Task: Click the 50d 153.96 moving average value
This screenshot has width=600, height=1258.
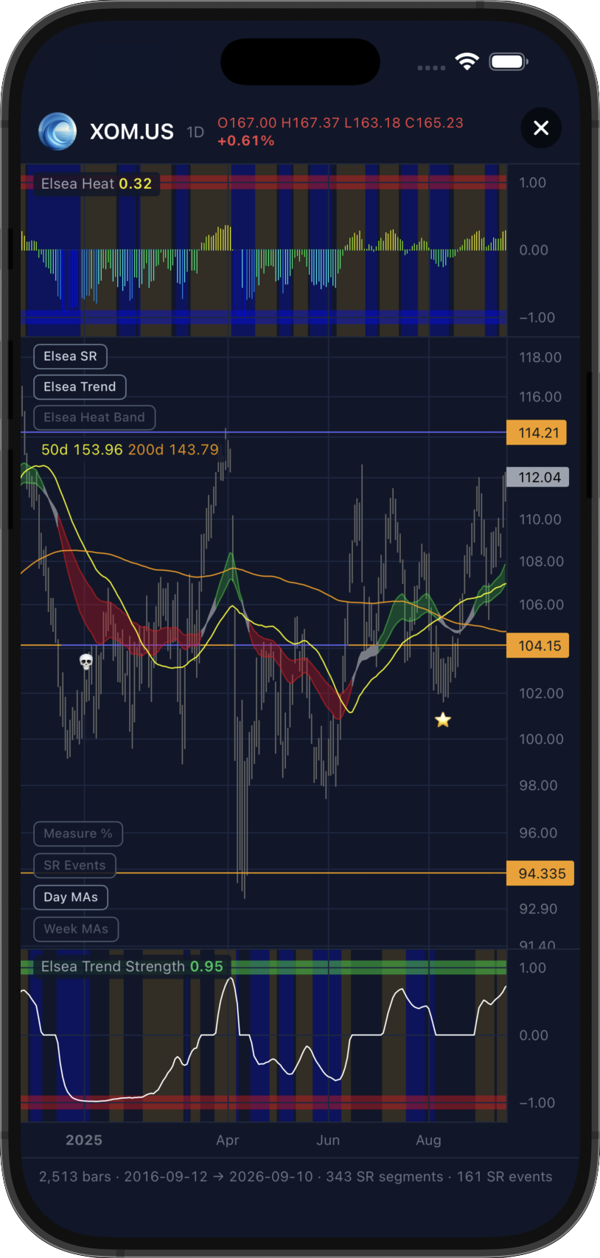Action: [x=82, y=449]
